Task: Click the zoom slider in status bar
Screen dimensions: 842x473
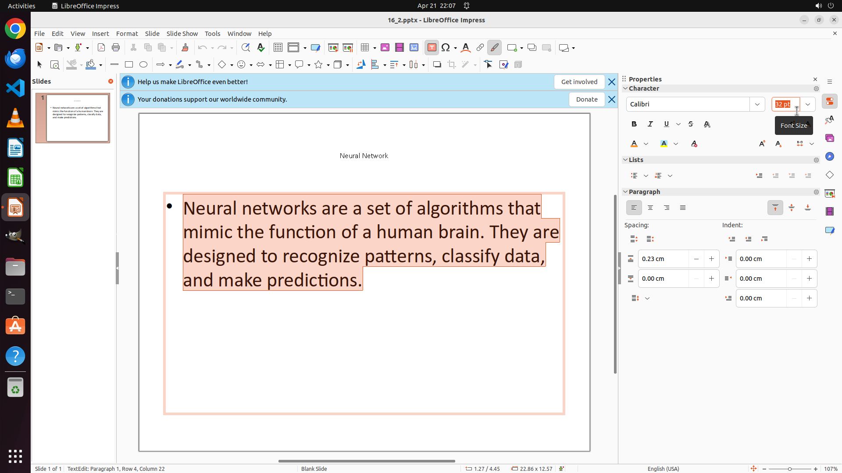Action: click(789, 469)
